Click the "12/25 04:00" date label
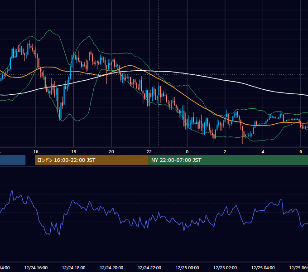This screenshot has height=272, width=308. click(x=263, y=267)
